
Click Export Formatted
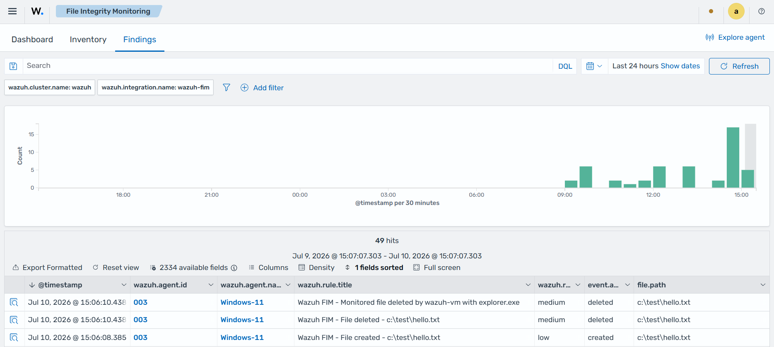pos(47,267)
